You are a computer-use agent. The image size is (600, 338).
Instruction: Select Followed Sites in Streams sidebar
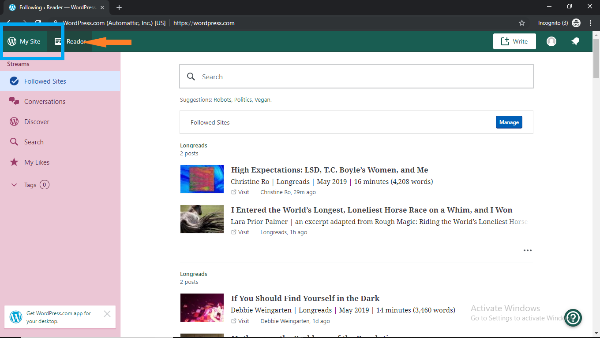45,81
